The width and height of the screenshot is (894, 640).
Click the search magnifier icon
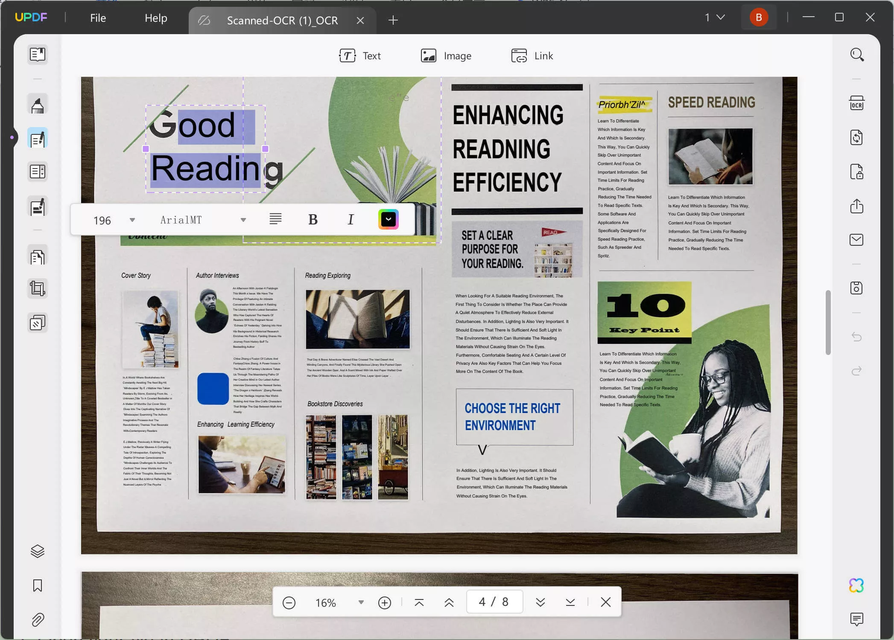pyautogui.click(x=856, y=55)
